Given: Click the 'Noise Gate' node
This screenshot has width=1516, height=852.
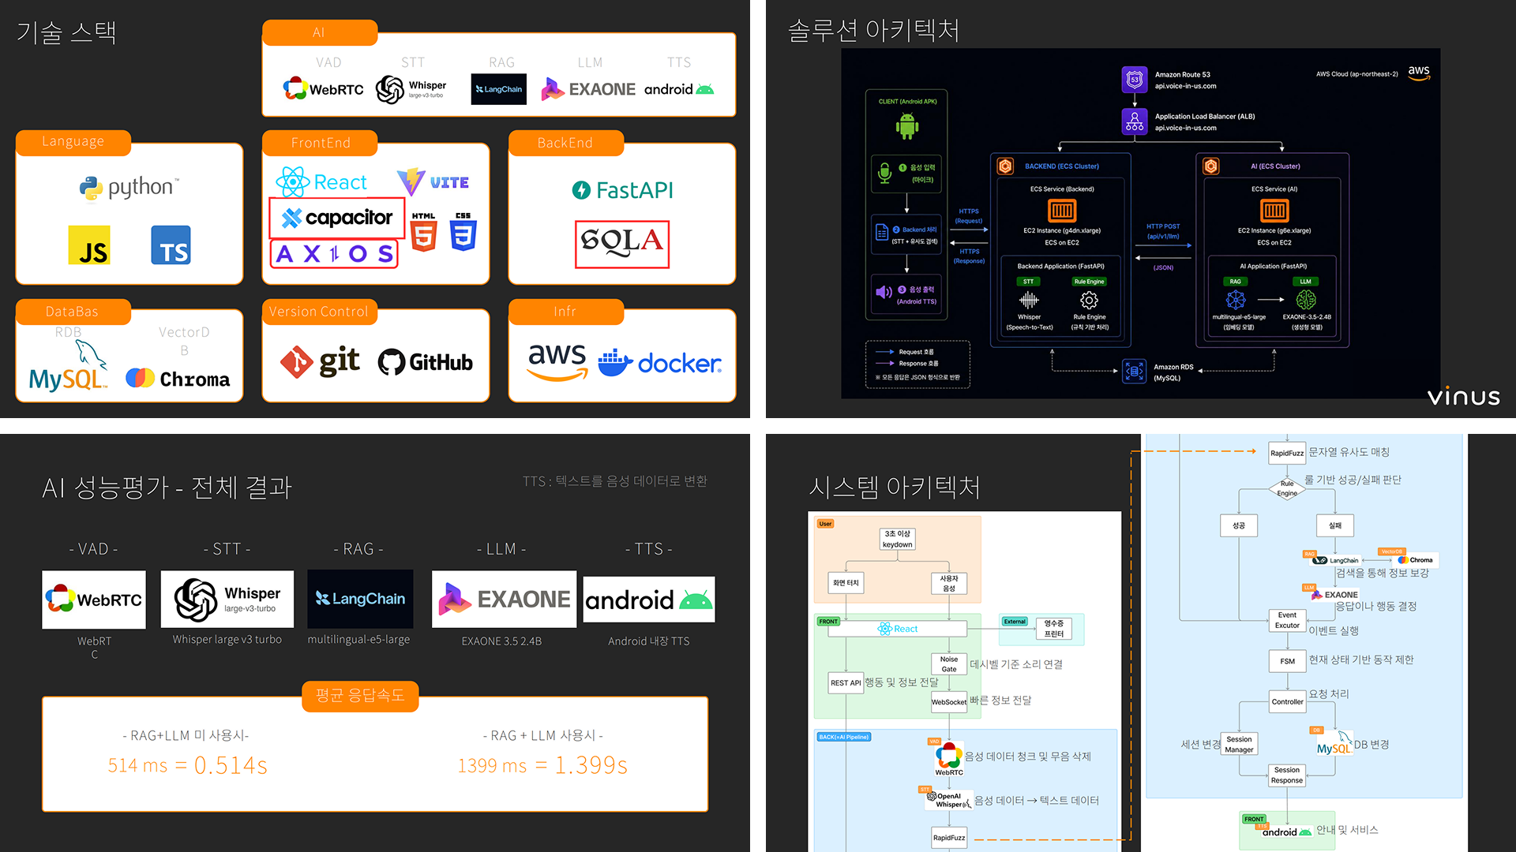Looking at the screenshot, I should click(949, 664).
